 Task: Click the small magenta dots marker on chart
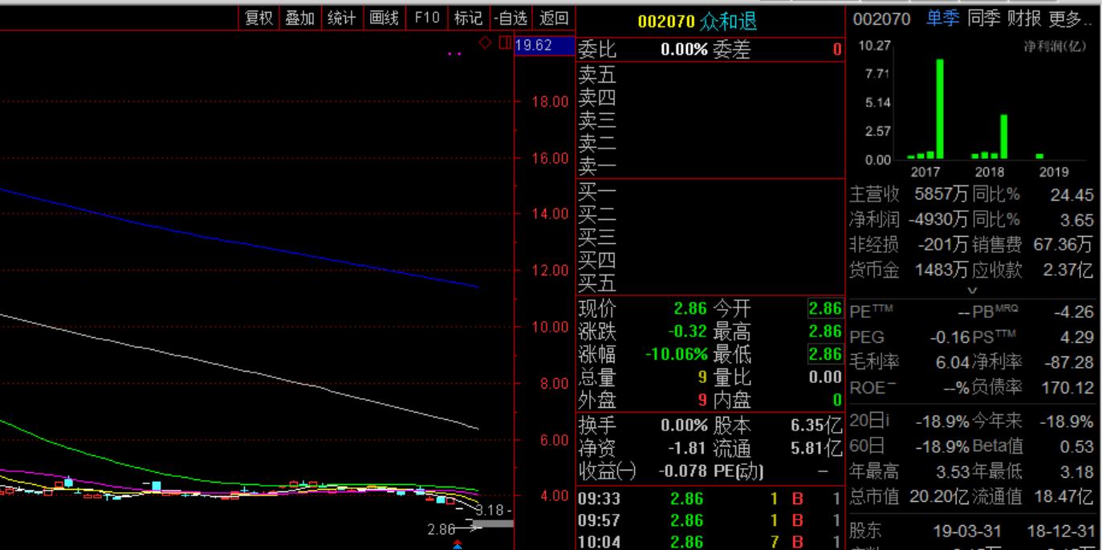[x=454, y=54]
